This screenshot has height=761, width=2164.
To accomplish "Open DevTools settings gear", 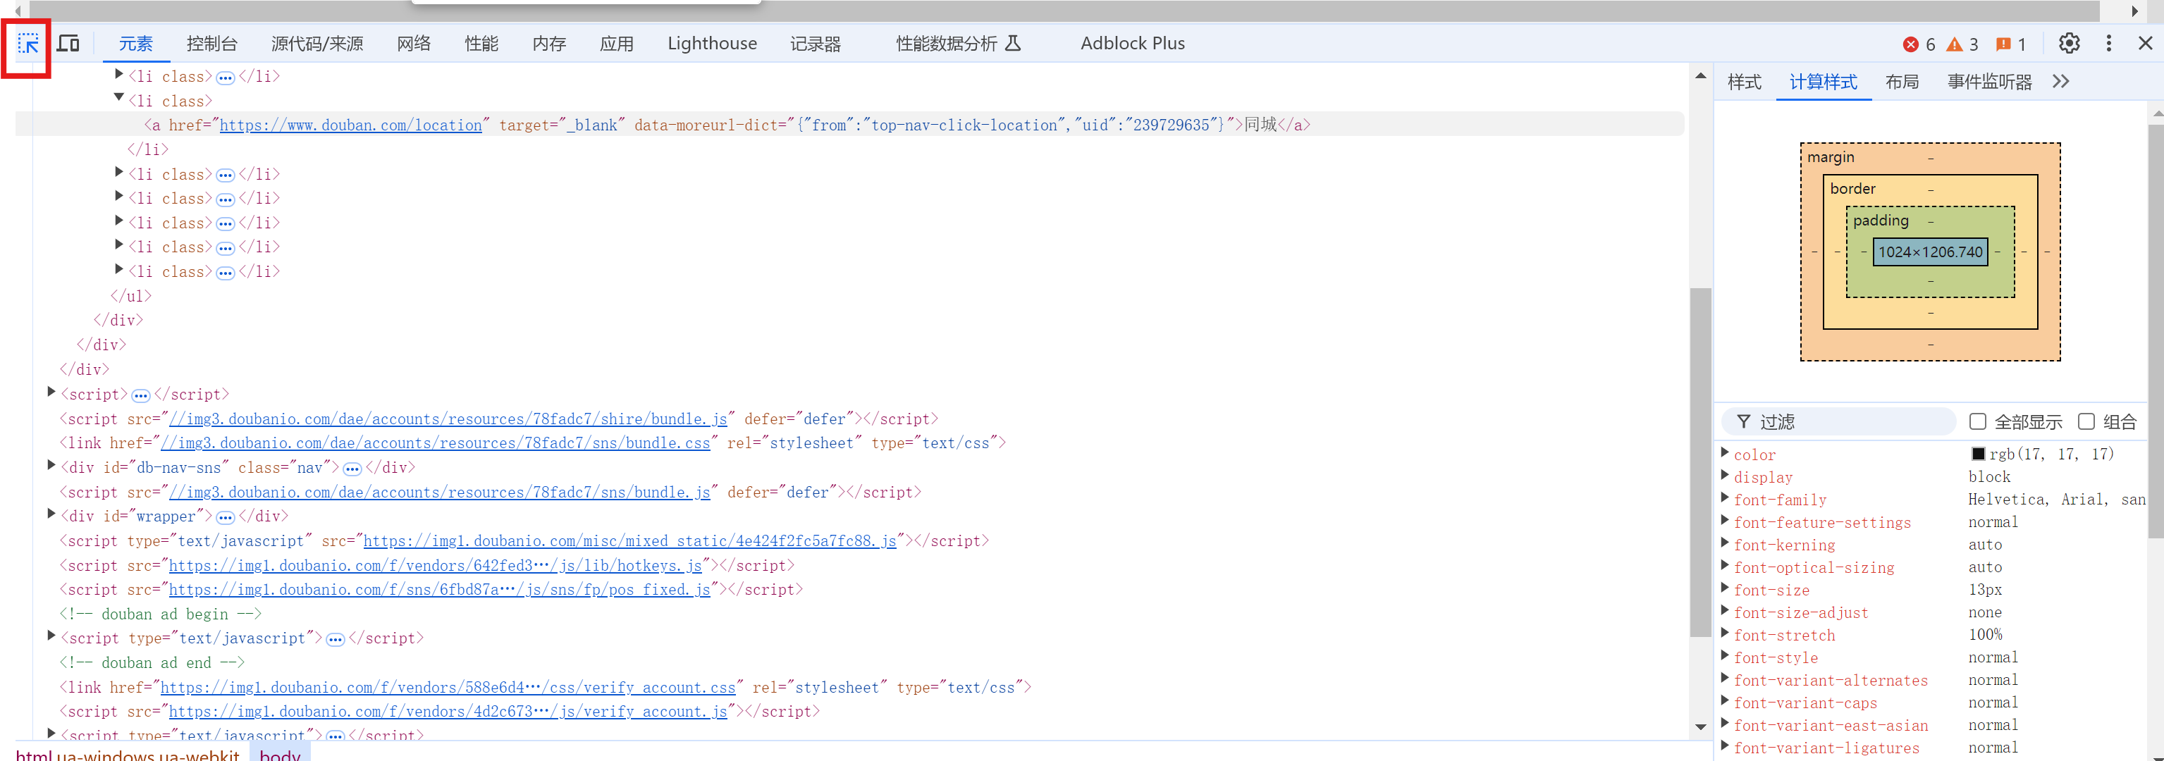I will (2069, 44).
